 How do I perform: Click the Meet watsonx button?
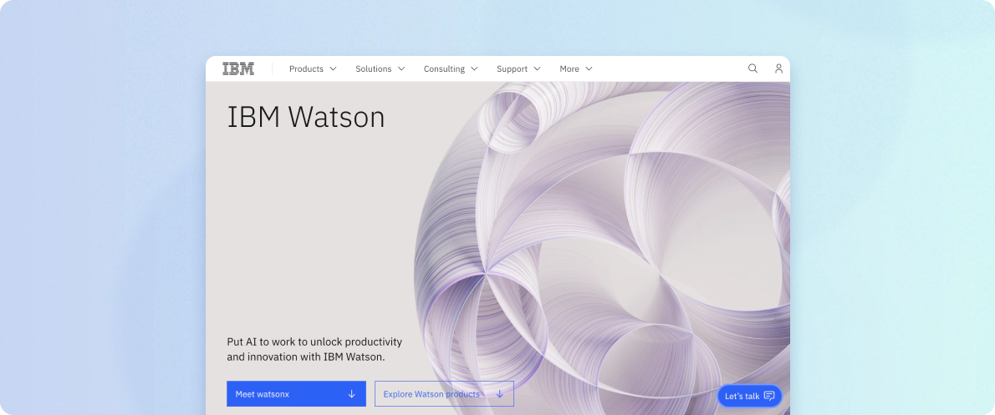coord(296,393)
